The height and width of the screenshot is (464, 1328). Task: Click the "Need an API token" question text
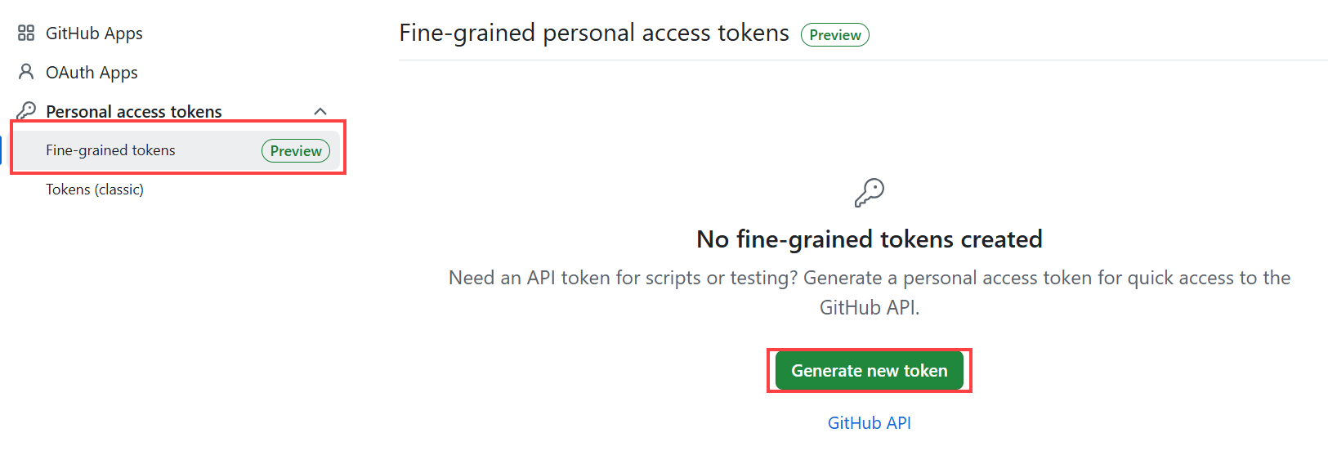[x=623, y=278]
